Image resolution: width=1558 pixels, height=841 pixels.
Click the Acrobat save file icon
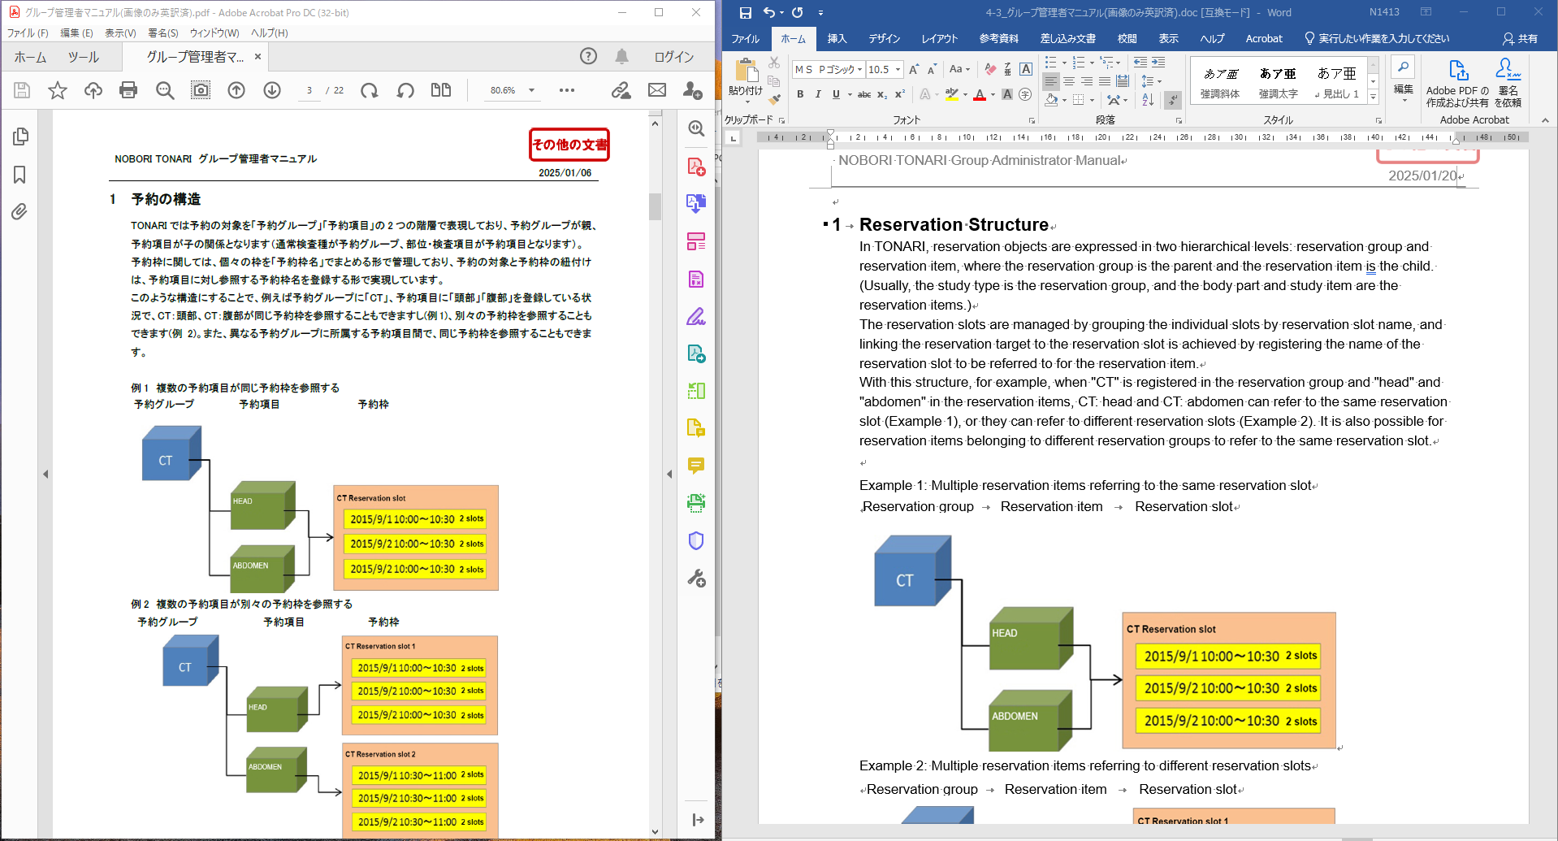tap(22, 90)
